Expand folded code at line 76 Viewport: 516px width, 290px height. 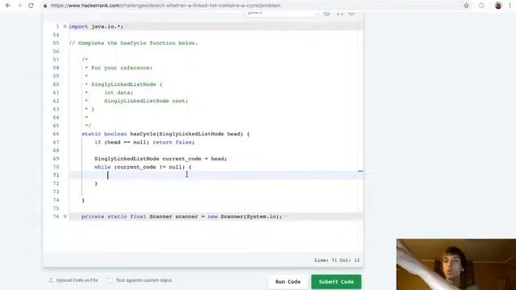64,217
